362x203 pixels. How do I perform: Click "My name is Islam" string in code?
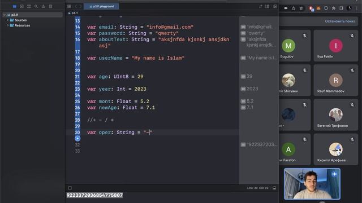(158, 58)
